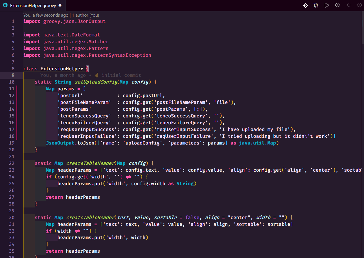
Task: Select line number 1 in the gutter
Action: pos(13,21)
